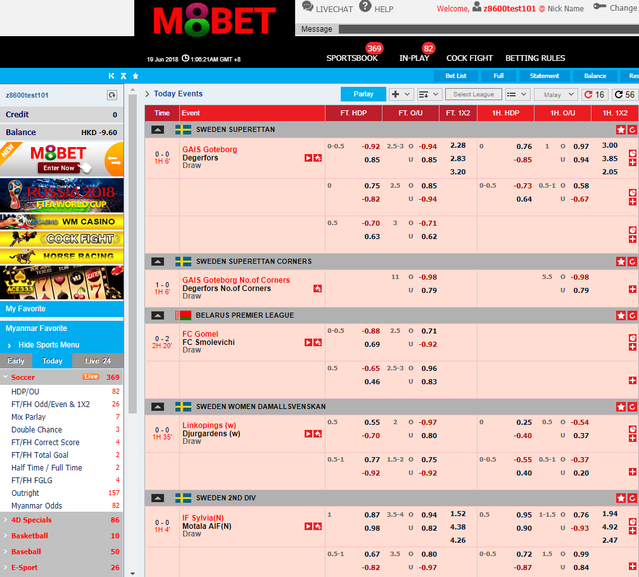Click the Select League button
Image resolution: width=639 pixels, height=577 pixels.
[x=474, y=94]
